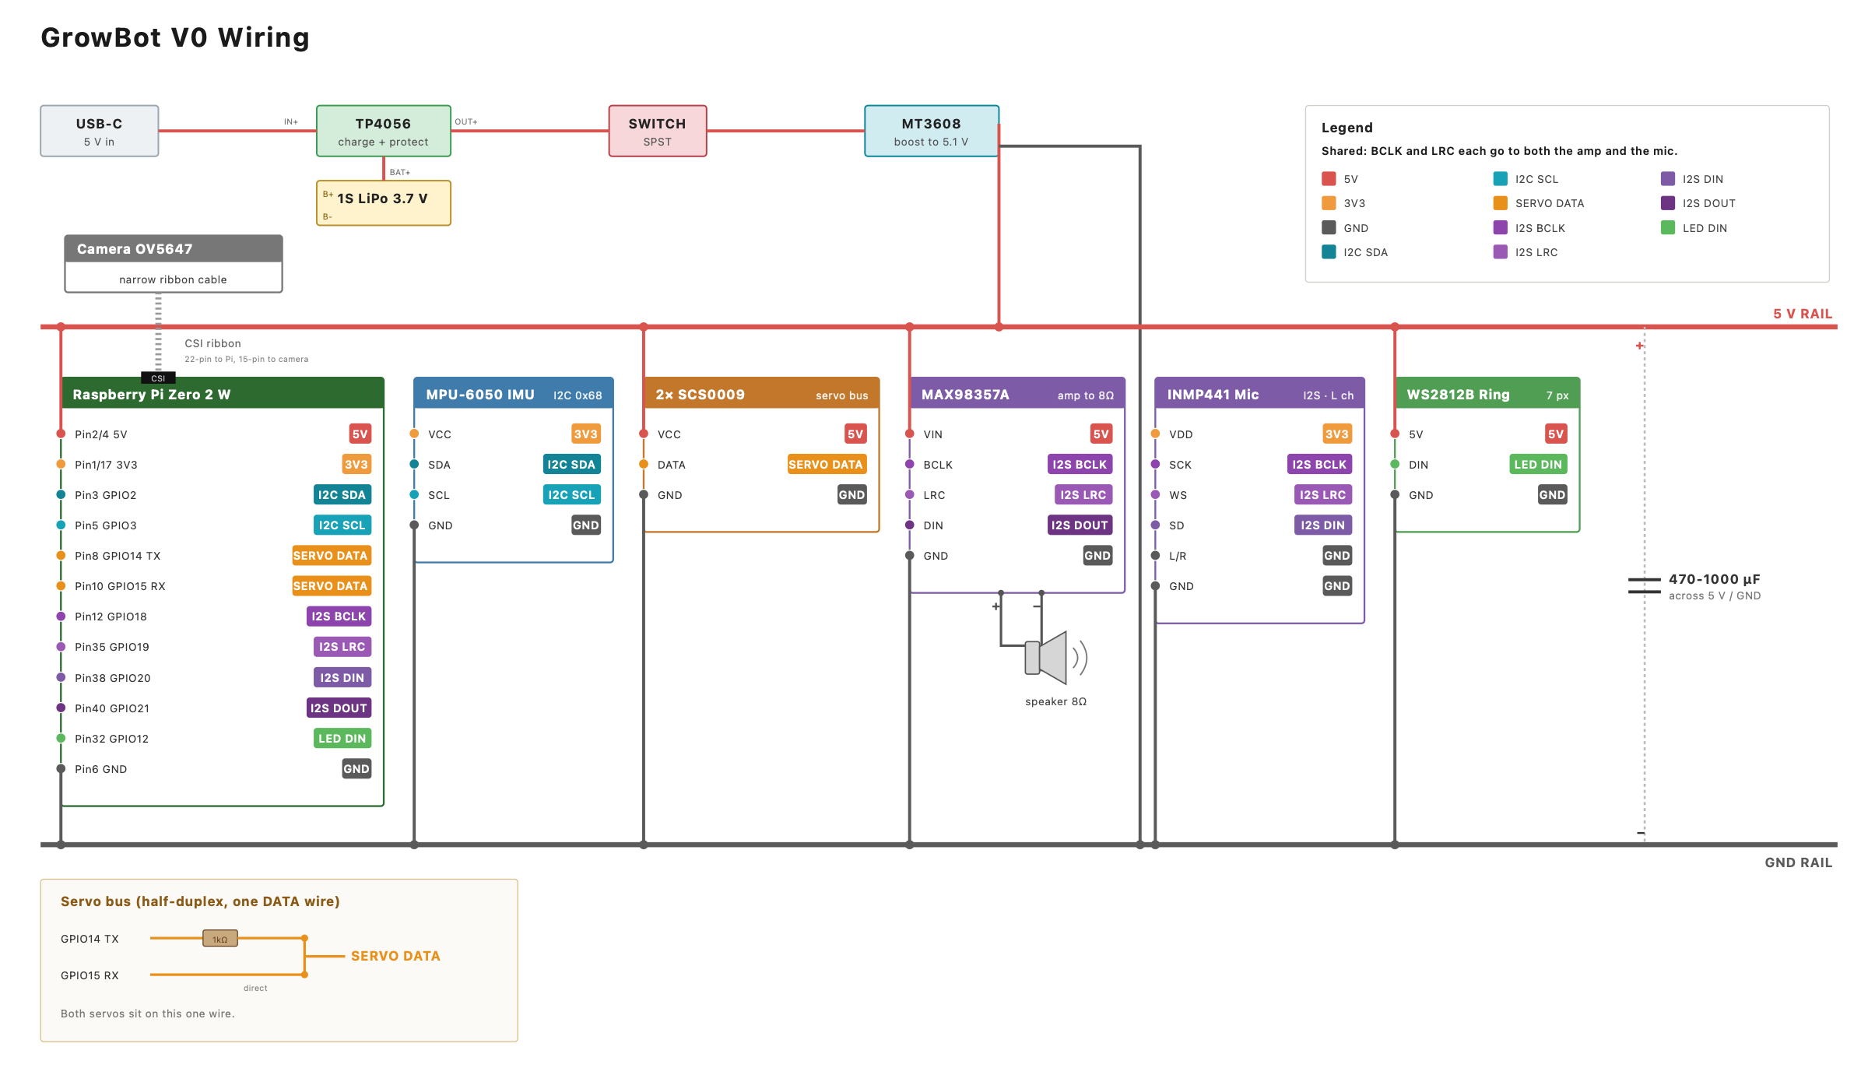Click the black CSI connector tag
The width and height of the screenshot is (1868, 1068).
(x=158, y=378)
